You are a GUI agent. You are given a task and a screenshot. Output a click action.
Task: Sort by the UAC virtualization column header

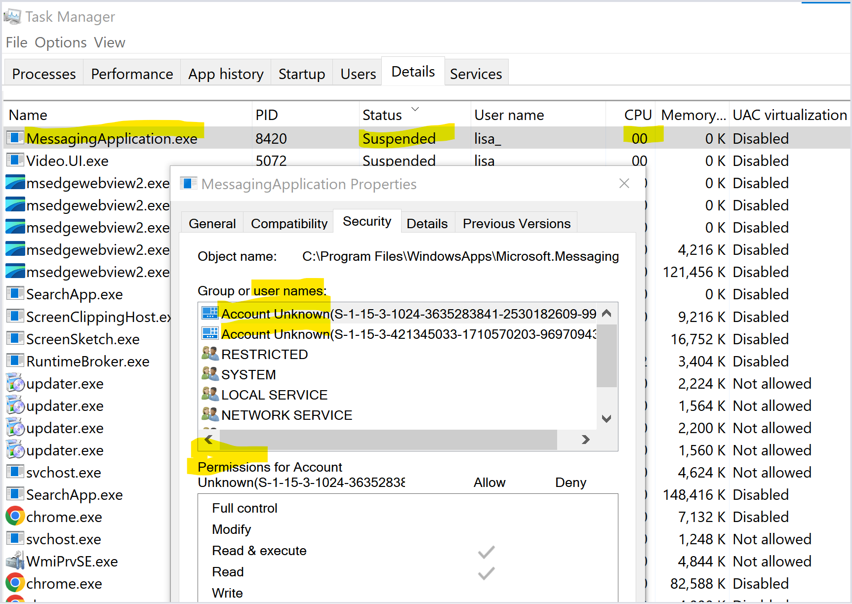point(789,115)
